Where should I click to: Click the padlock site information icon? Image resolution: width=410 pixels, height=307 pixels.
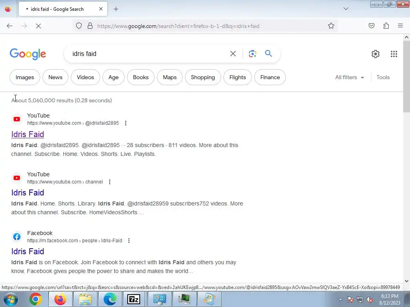point(90,26)
